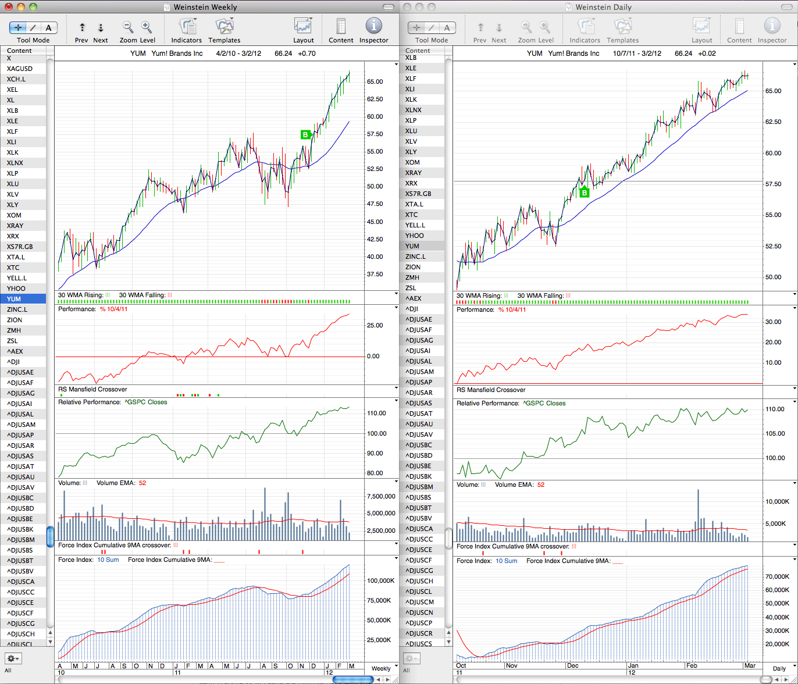
Task: Open Weekly period selector at weekly chart bottom
Action: coord(381,668)
